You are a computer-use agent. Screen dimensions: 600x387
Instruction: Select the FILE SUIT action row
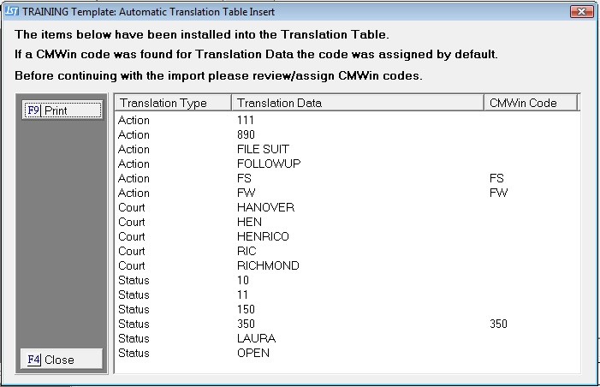point(263,150)
